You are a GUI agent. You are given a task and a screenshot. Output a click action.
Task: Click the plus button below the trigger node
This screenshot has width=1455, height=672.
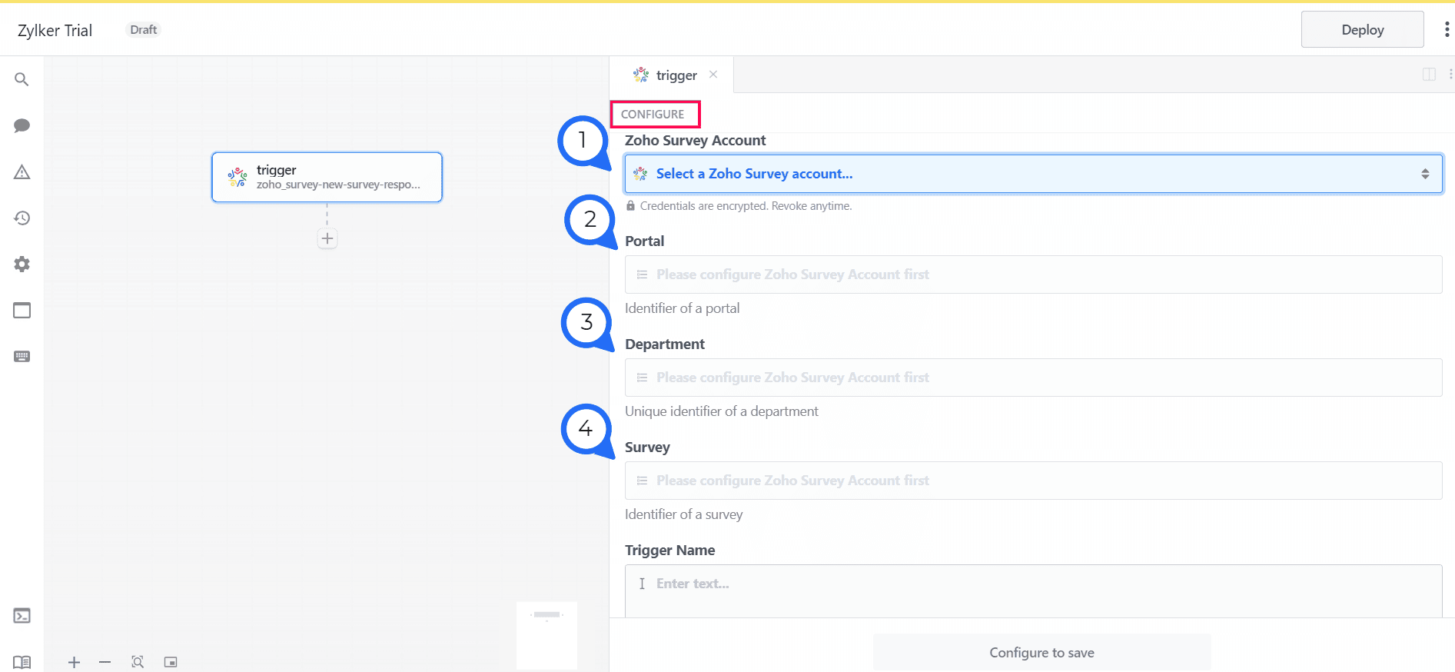(327, 238)
